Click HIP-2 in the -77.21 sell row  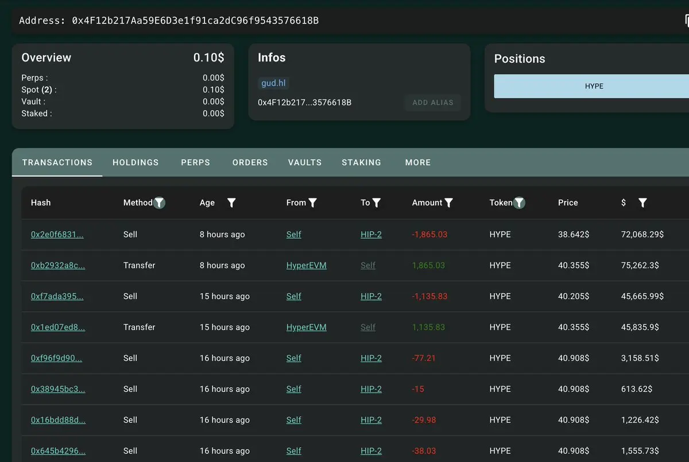[371, 358]
